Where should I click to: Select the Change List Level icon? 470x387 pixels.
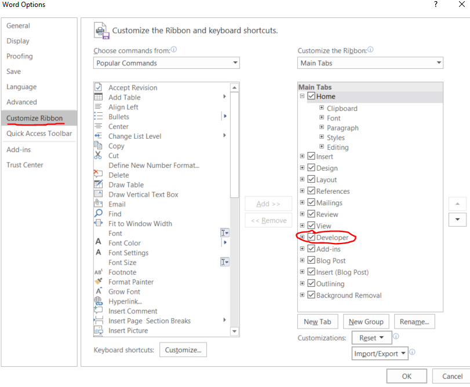pos(99,135)
